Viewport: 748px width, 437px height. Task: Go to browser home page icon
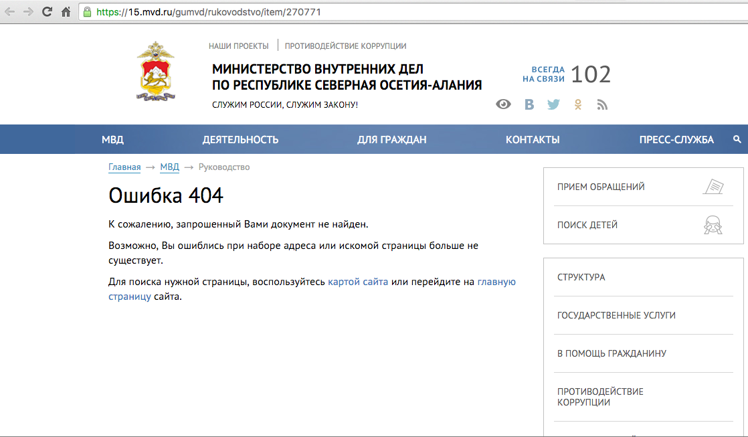pyautogui.click(x=66, y=11)
